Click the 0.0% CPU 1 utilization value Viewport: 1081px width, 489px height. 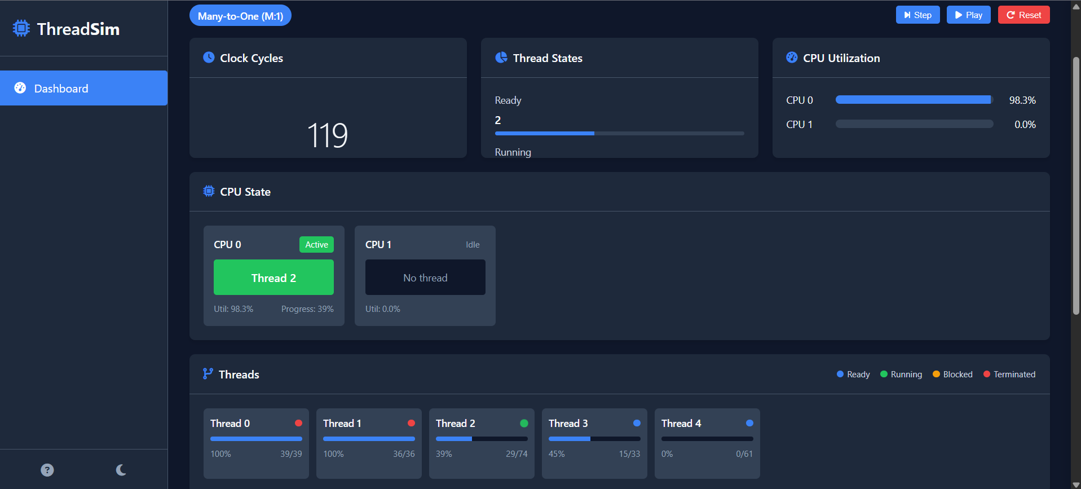tap(1025, 124)
